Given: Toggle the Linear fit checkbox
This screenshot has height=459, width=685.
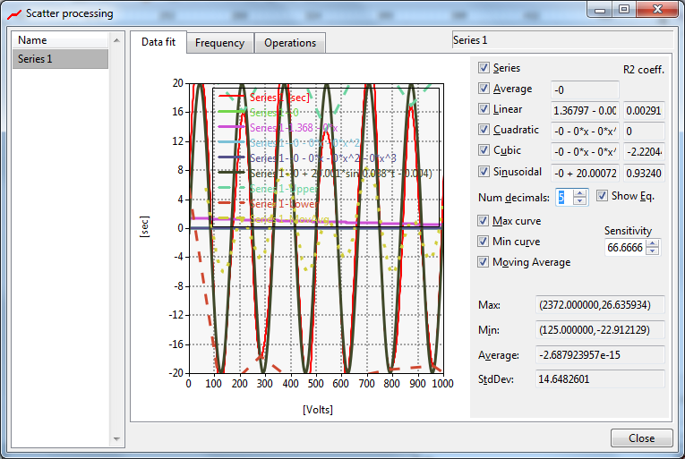Looking at the screenshot, I should pos(484,109).
